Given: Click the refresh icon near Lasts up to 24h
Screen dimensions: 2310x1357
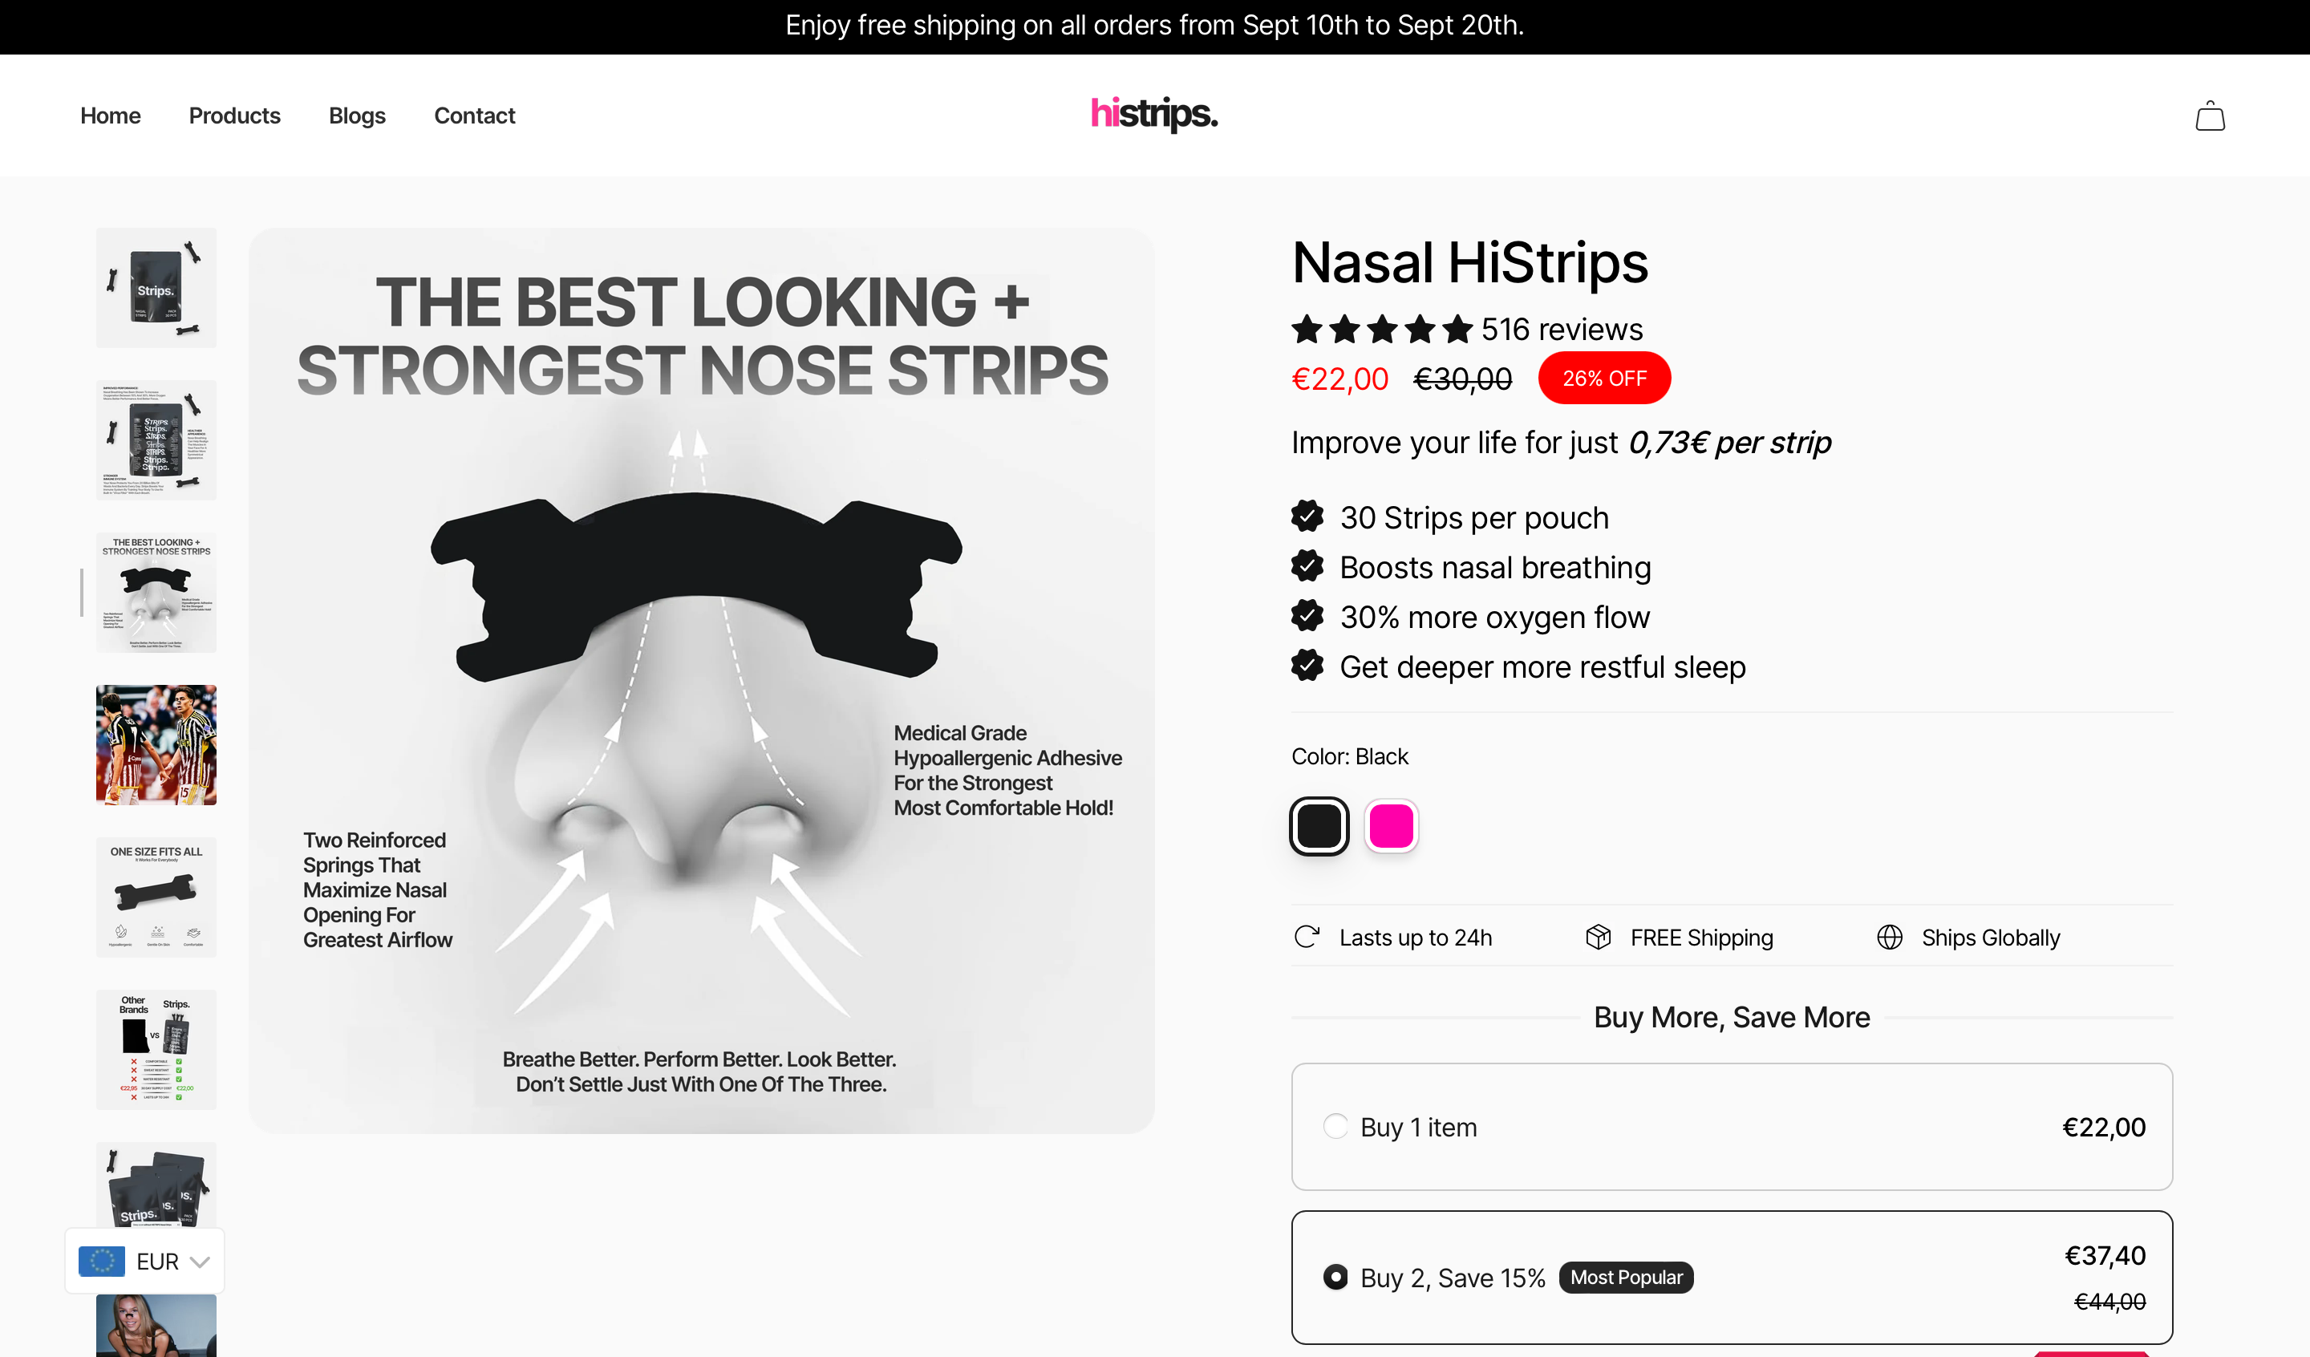Looking at the screenshot, I should (x=1307, y=937).
